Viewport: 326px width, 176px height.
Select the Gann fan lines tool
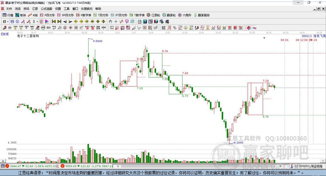tap(117, 28)
